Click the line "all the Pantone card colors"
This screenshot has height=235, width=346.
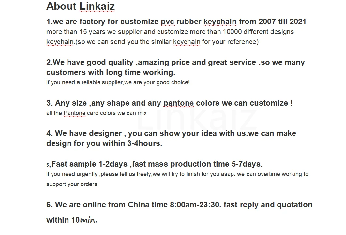click(97, 113)
